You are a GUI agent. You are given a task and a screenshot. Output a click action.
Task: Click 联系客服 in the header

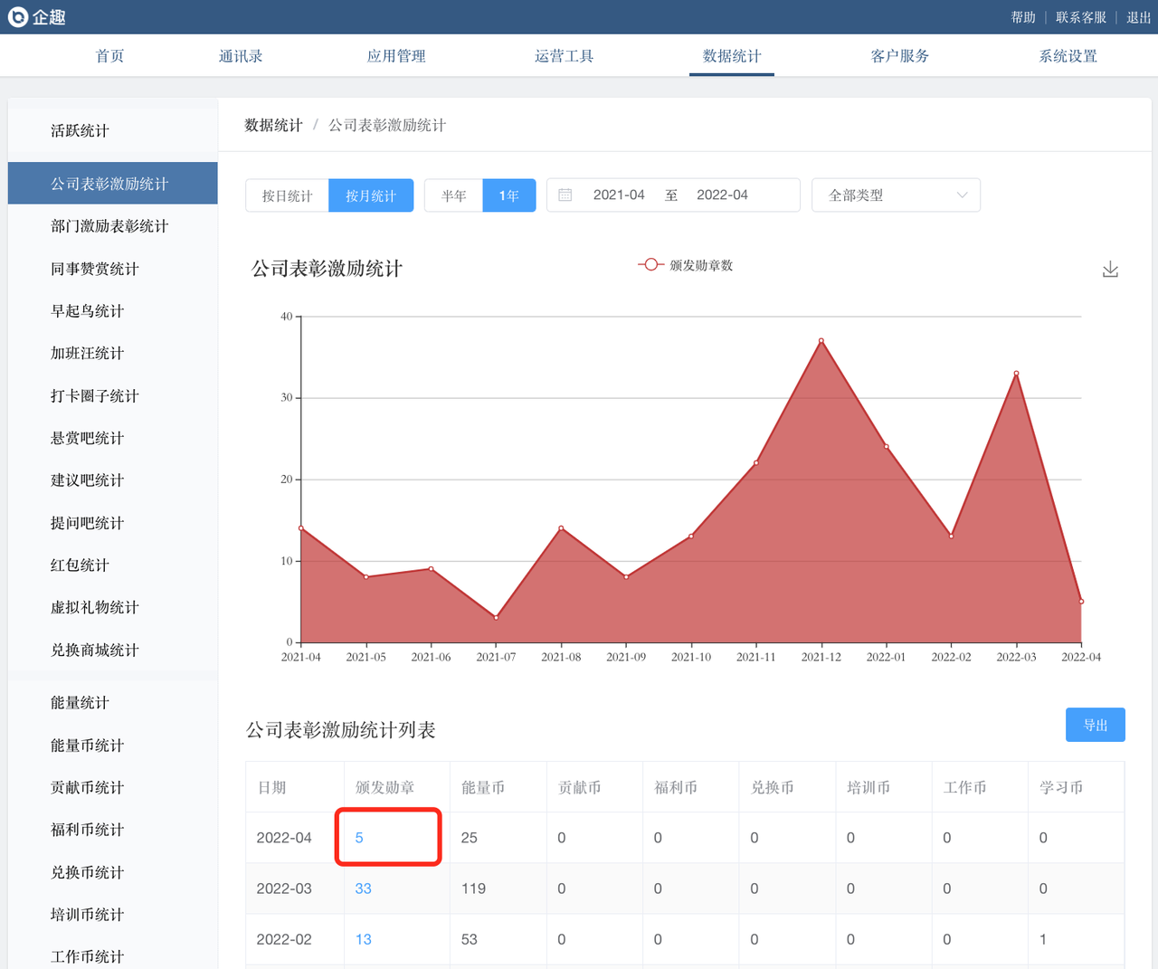coord(1080,17)
